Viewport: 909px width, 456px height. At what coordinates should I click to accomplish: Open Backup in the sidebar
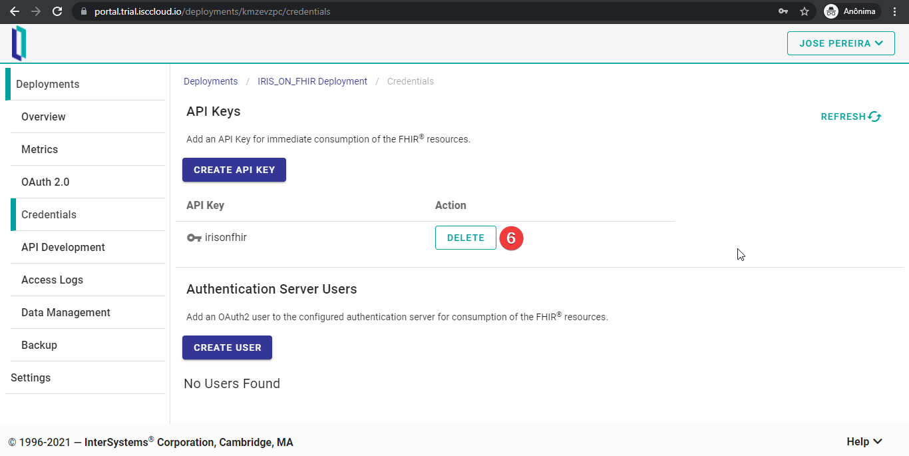[88, 345]
